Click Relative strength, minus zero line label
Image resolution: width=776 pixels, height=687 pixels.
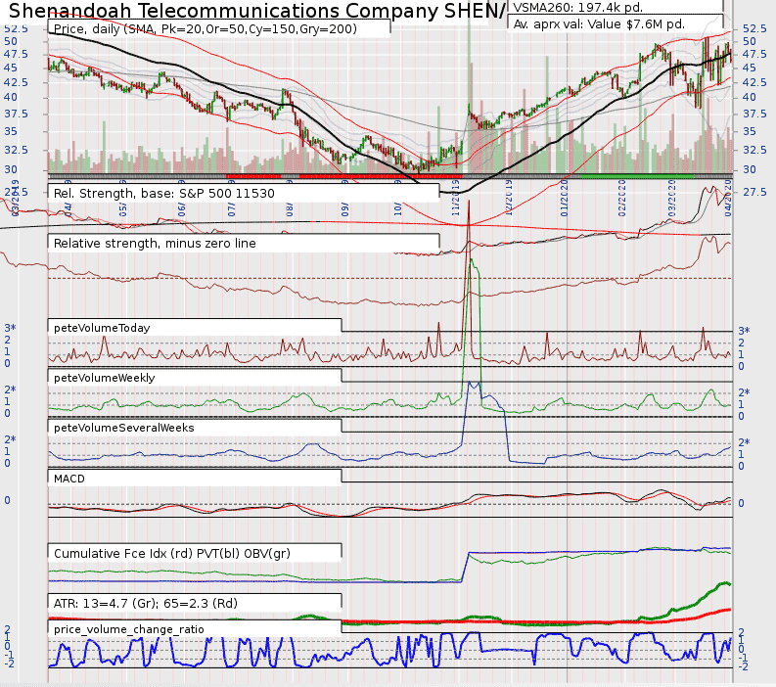tap(155, 244)
